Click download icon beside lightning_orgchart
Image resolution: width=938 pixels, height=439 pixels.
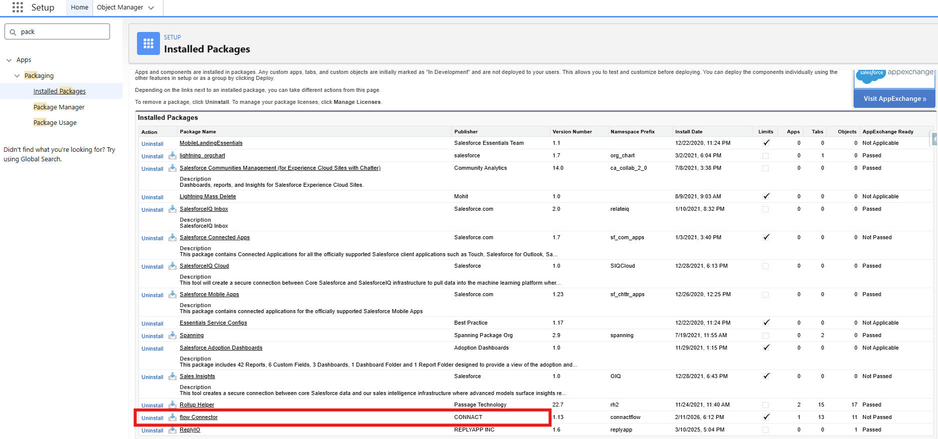[172, 155]
